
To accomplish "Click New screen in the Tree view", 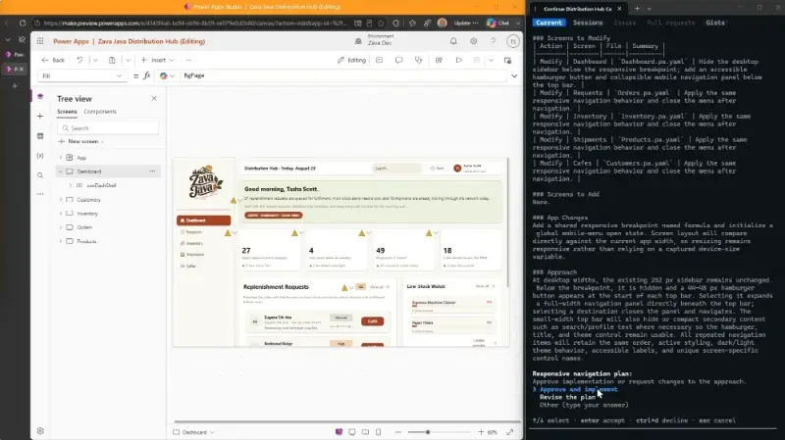I will coord(81,141).
